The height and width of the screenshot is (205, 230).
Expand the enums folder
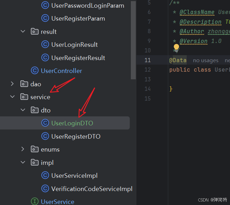pos(23,149)
